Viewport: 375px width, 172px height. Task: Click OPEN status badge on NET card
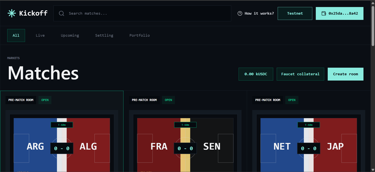pyautogui.click(x=292, y=100)
